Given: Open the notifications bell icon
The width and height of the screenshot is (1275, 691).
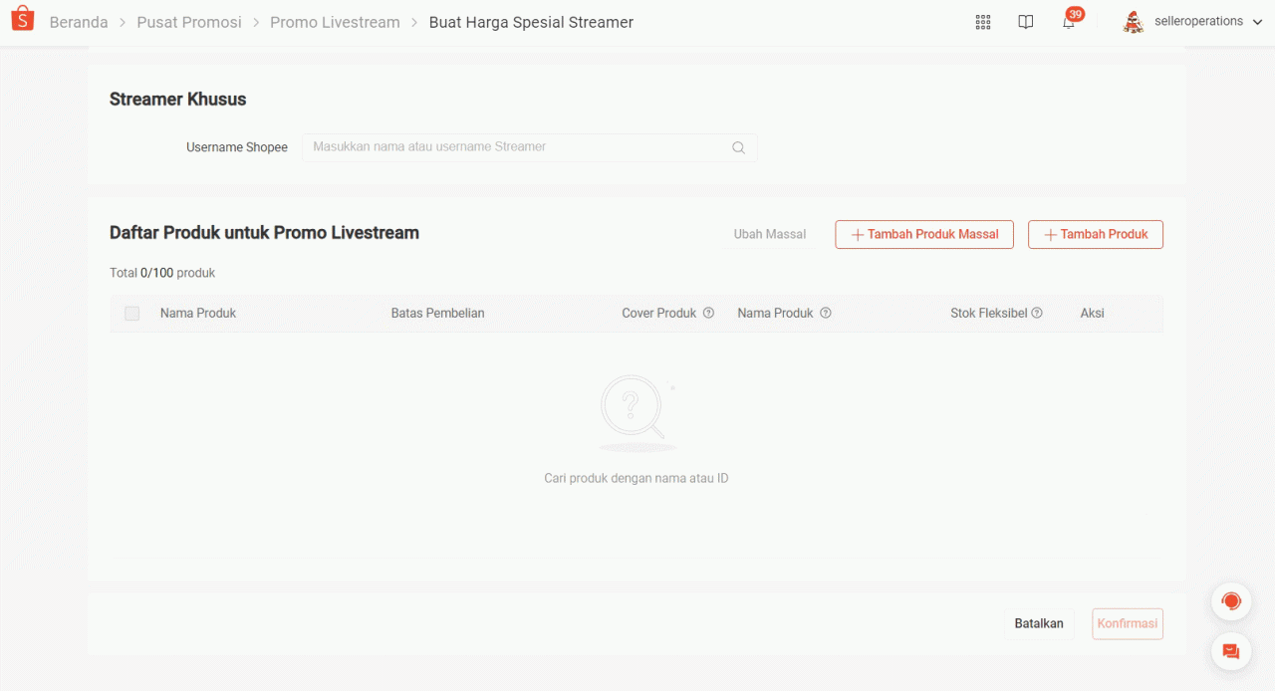Looking at the screenshot, I should [1069, 22].
